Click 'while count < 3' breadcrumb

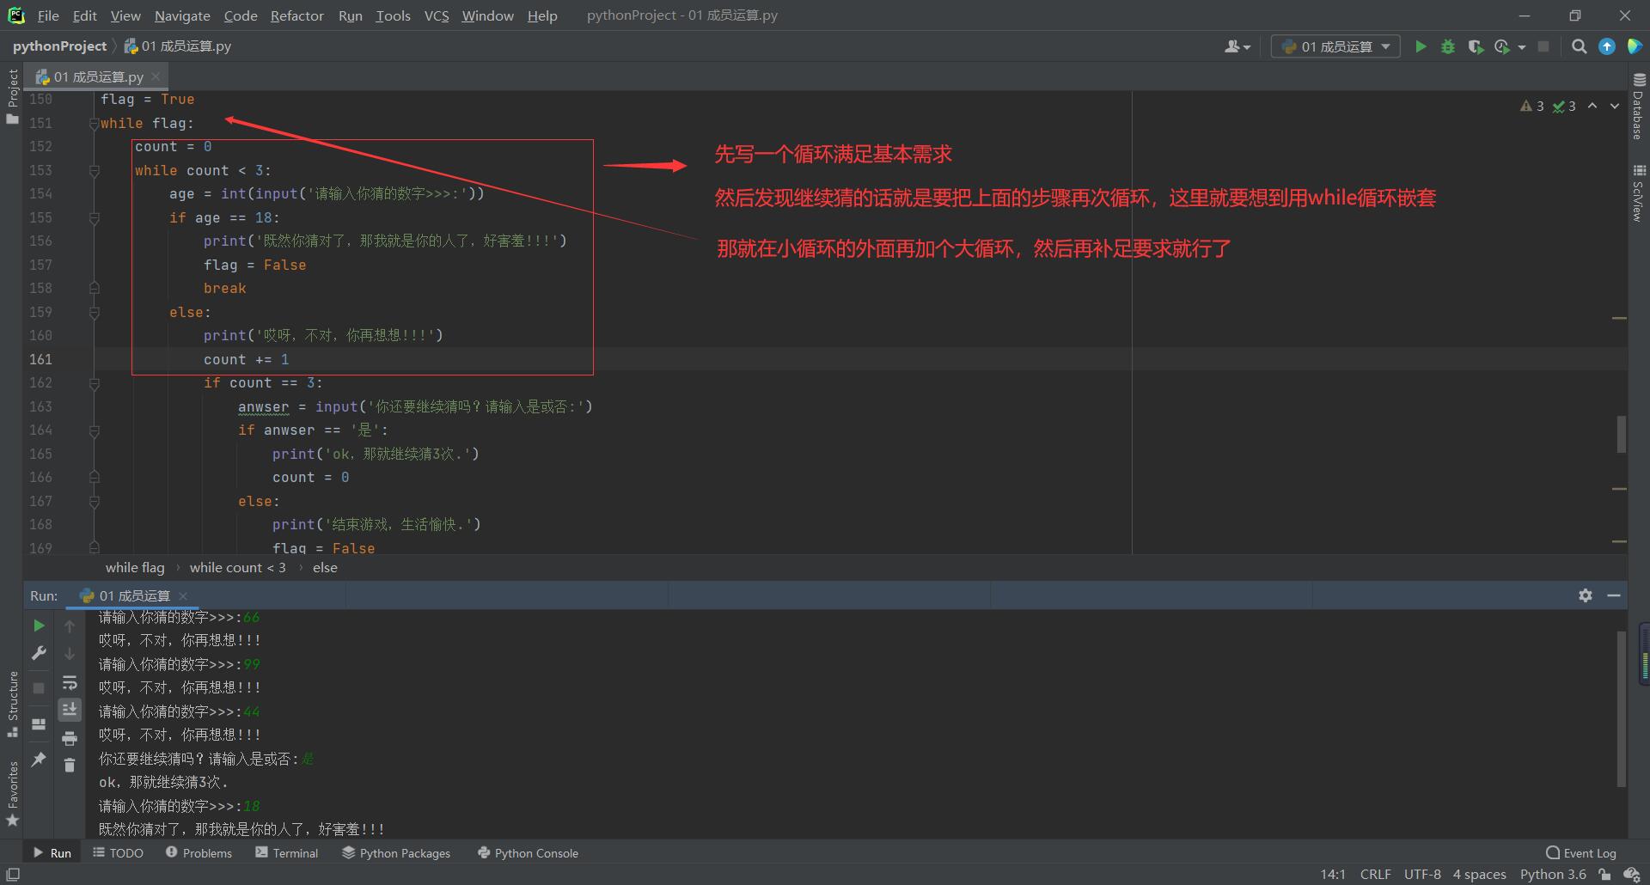237,567
